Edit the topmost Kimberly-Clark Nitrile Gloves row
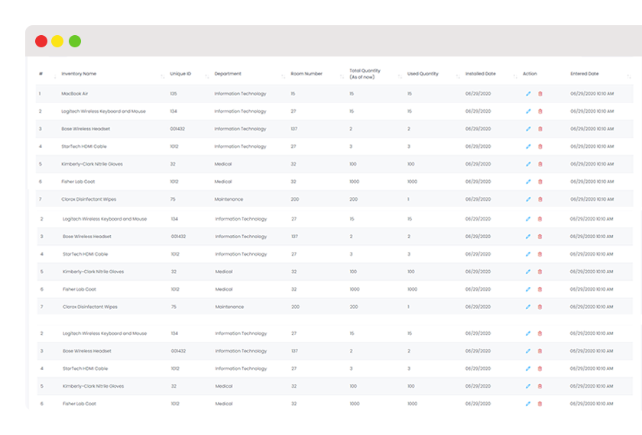The width and height of the screenshot is (642, 435). 528,164
